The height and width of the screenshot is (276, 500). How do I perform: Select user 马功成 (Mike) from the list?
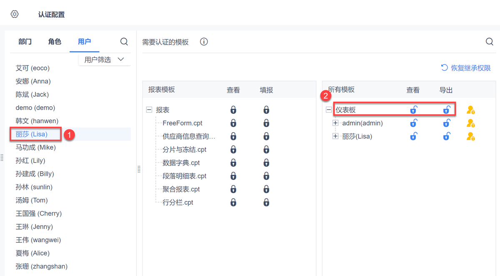point(36,147)
